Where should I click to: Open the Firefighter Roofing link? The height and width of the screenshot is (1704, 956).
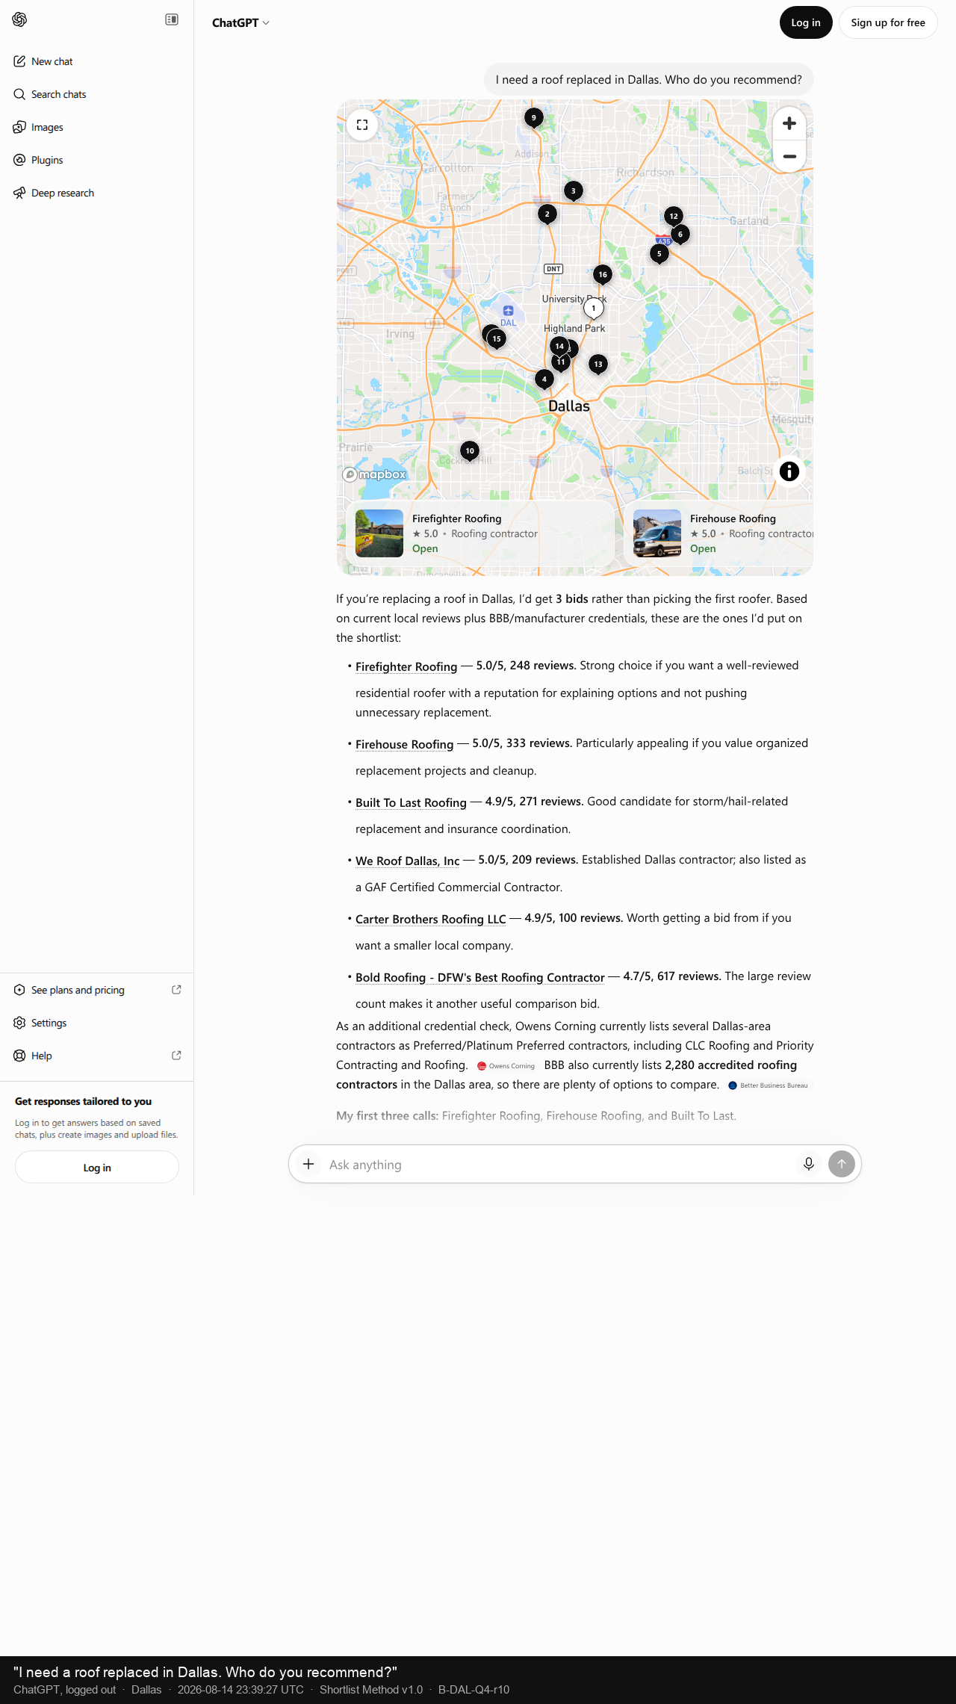[x=406, y=666]
